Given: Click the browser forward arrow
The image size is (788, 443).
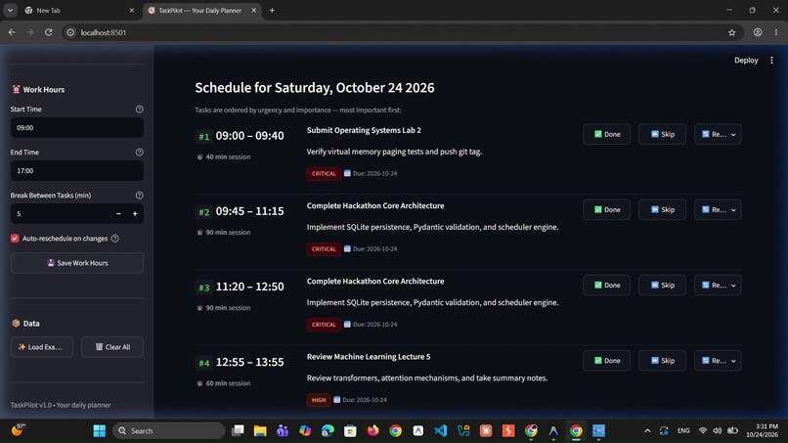Looking at the screenshot, I should click(x=30, y=32).
